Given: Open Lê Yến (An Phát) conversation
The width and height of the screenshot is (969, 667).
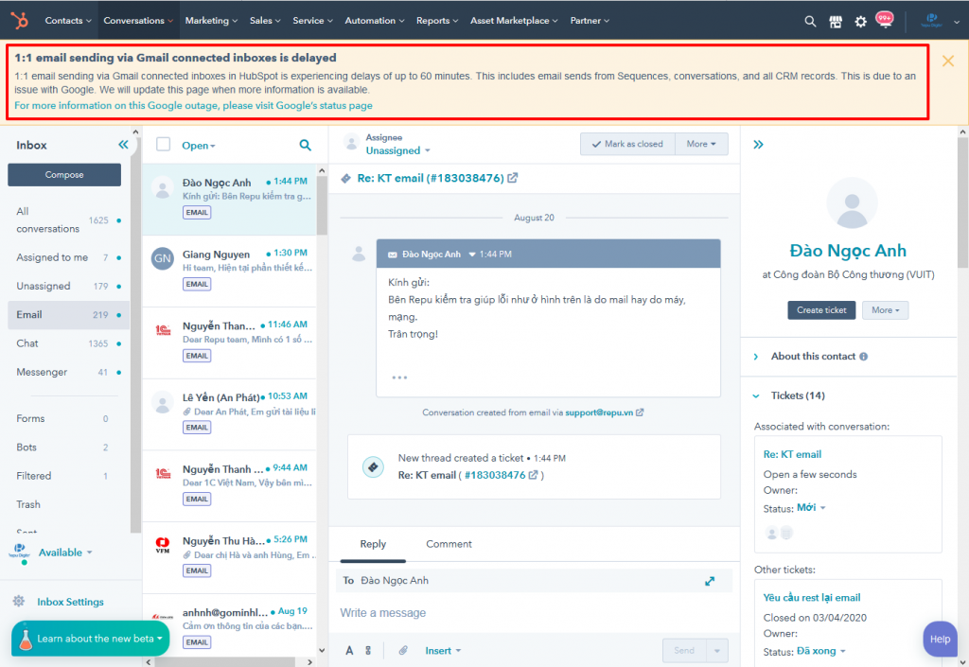Looking at the screenshot, I should 229,413.
